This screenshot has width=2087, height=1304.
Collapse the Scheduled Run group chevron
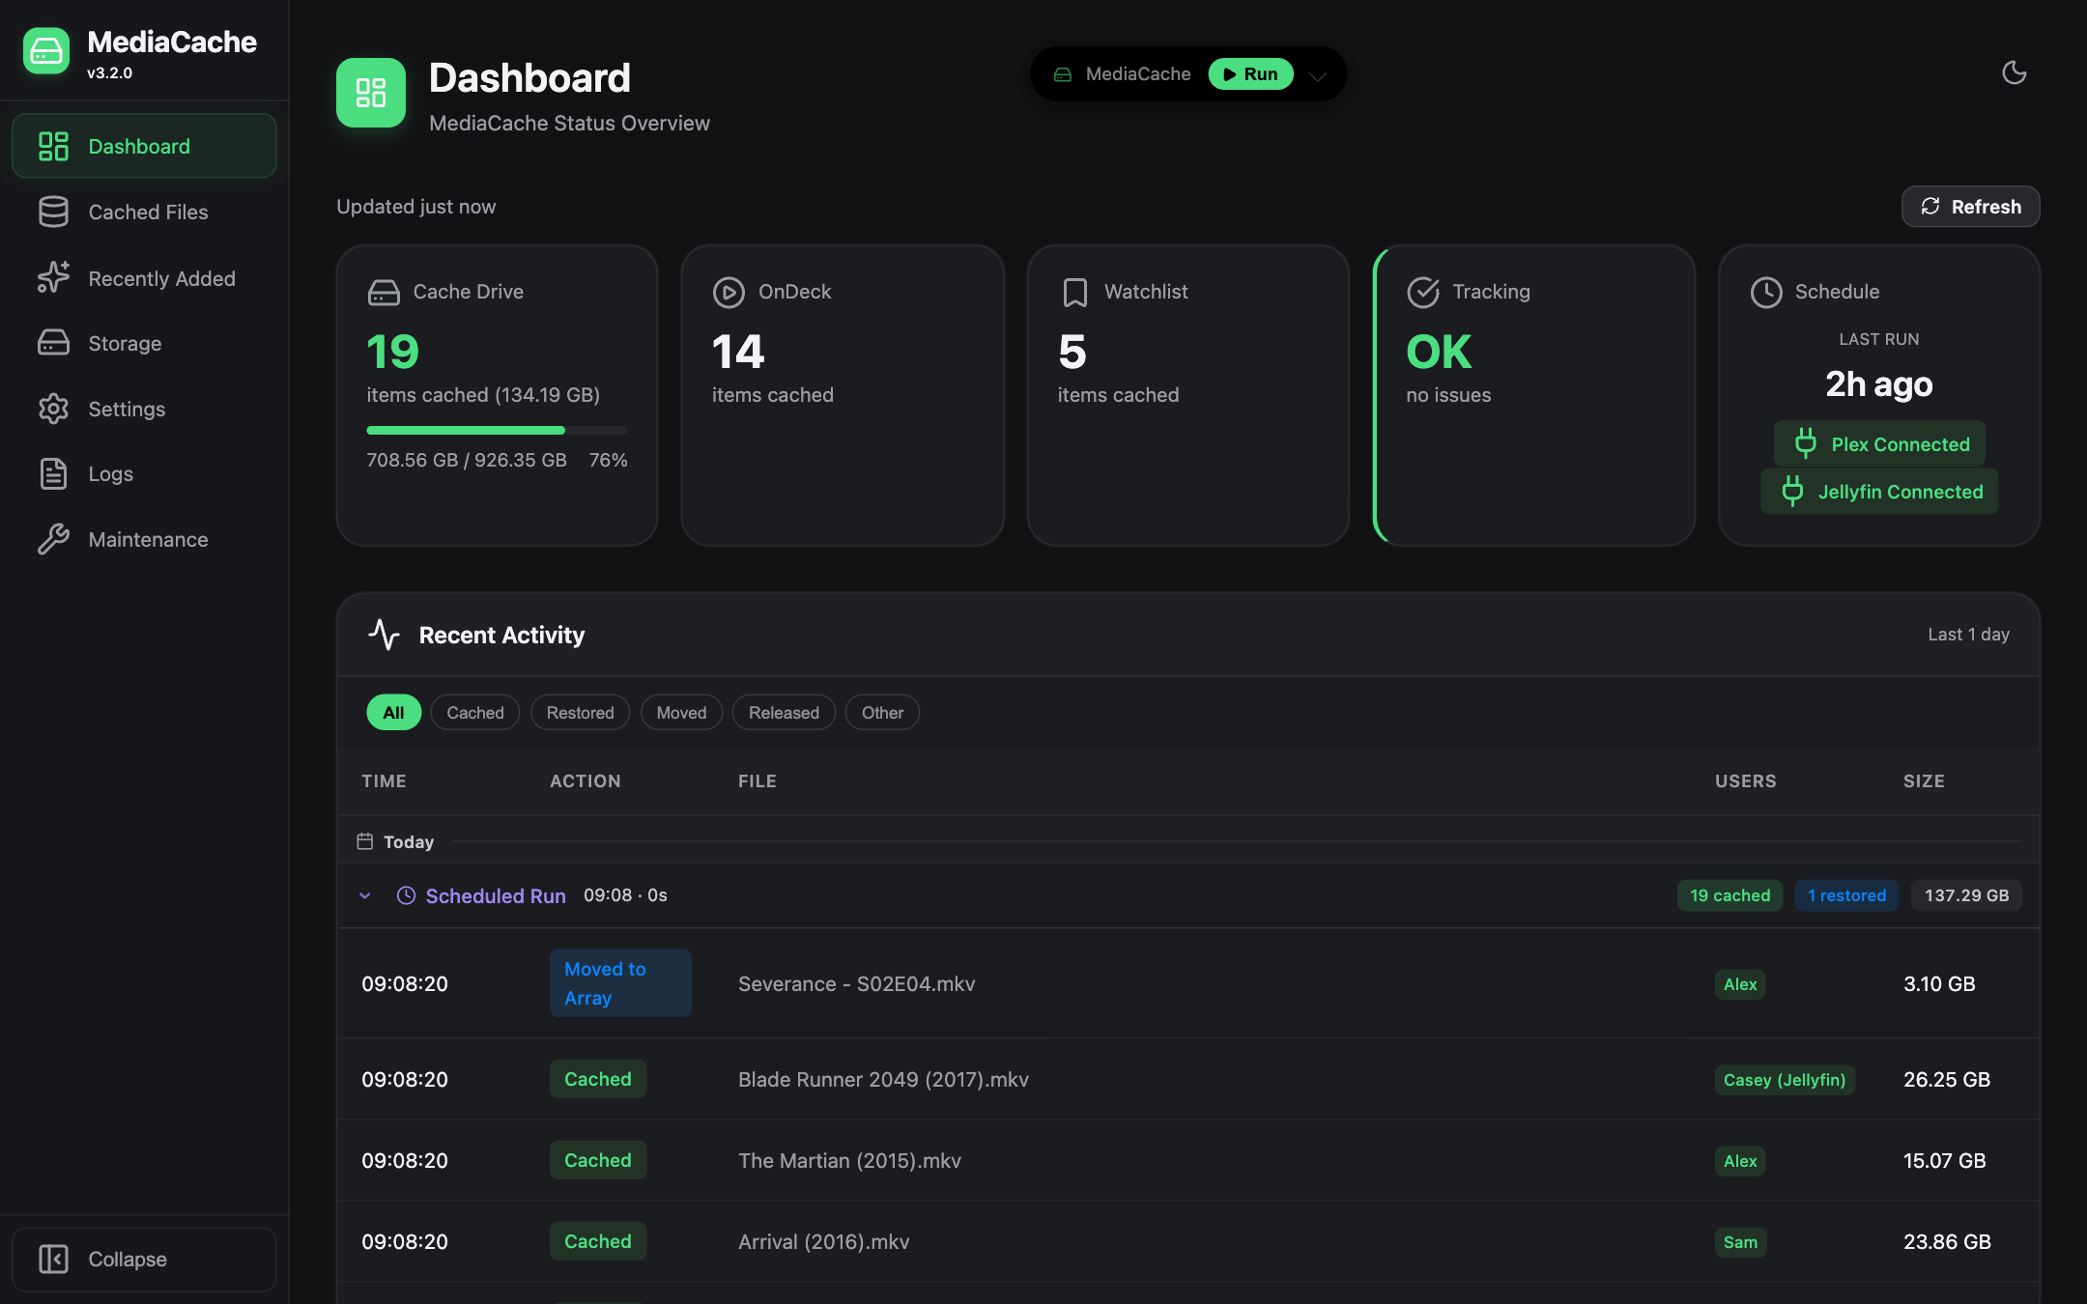(x=364, y=895)
